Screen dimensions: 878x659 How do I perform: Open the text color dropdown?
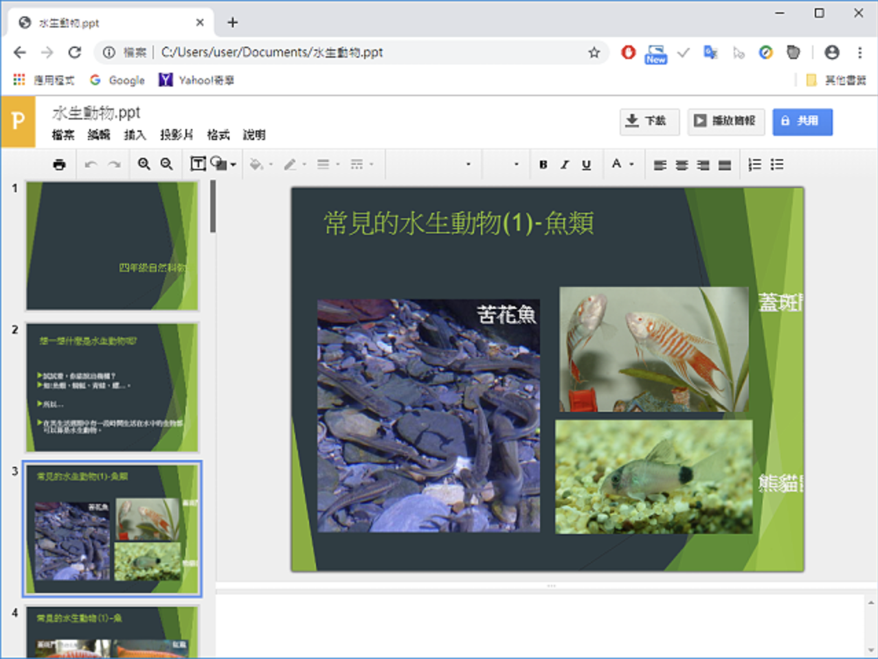coord(622,164)
